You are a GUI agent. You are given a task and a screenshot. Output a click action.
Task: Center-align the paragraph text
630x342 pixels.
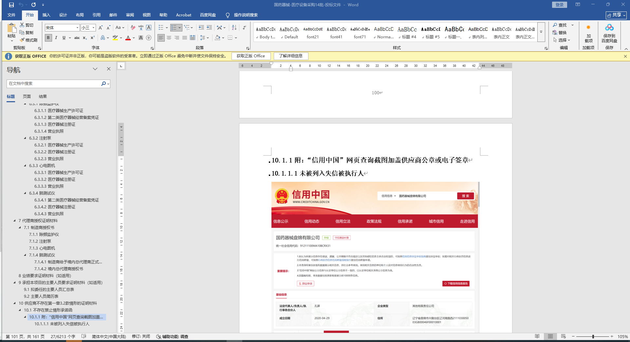169,38
